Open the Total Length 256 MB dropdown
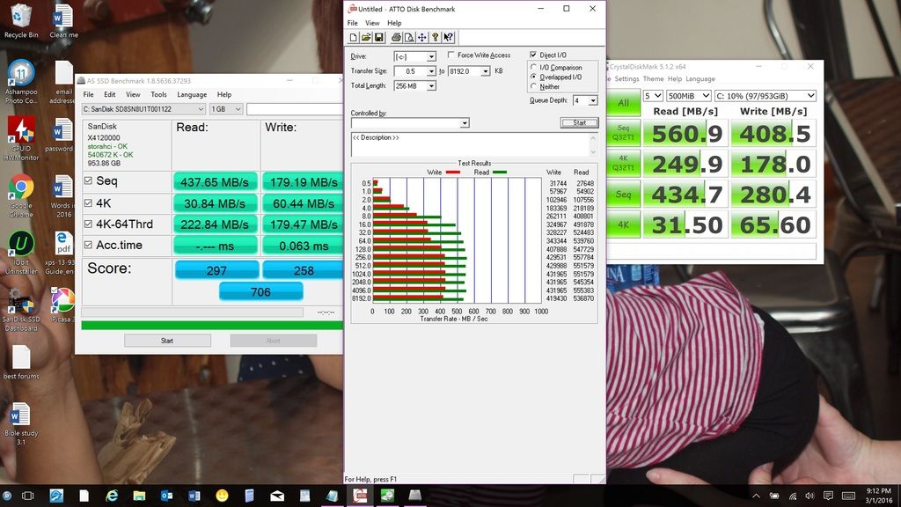This screenshot has width=901, height=507. coord(431,85)
